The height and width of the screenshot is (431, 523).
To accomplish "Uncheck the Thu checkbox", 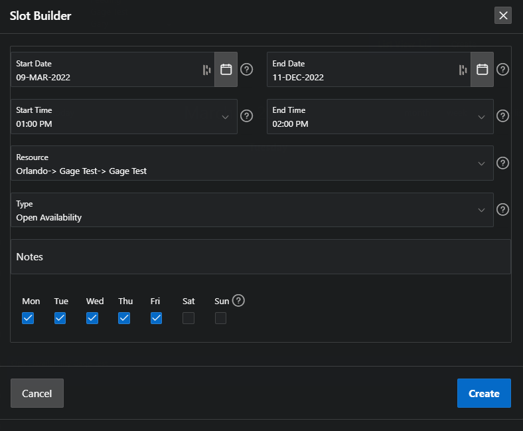I will pyautogui.click(x=124, y=318).
